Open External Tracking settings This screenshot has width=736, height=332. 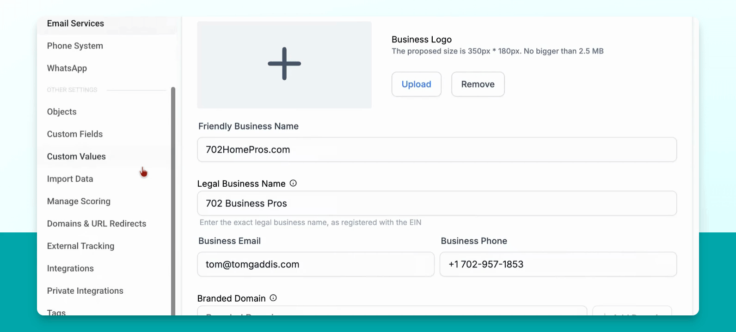point(80,246)
